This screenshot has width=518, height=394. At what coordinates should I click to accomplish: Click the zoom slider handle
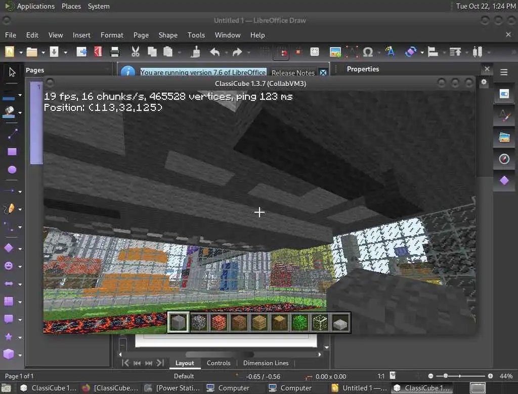pos(446,376)
